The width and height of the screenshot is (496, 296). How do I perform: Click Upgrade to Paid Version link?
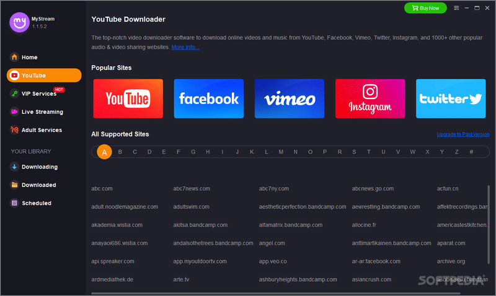[463, 134]
